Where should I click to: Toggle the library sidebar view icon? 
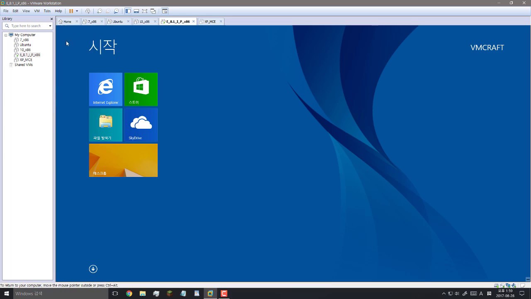(128, 11)
